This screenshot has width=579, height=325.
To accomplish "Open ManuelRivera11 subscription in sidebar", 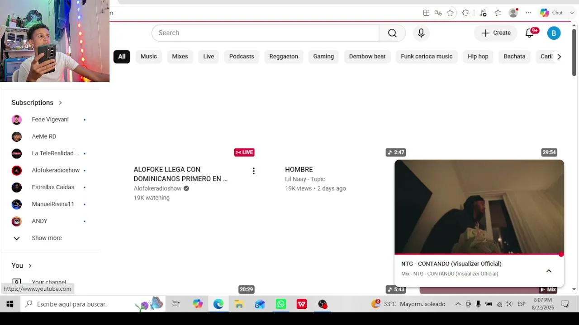I will tap(49, 204).
